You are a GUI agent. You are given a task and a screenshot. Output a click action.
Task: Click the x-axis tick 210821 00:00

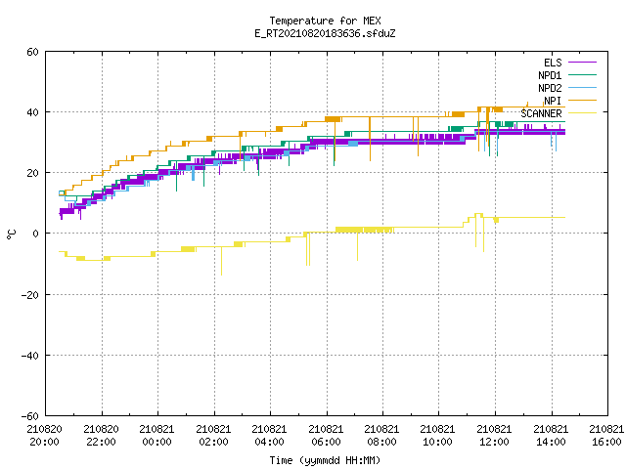157,436
